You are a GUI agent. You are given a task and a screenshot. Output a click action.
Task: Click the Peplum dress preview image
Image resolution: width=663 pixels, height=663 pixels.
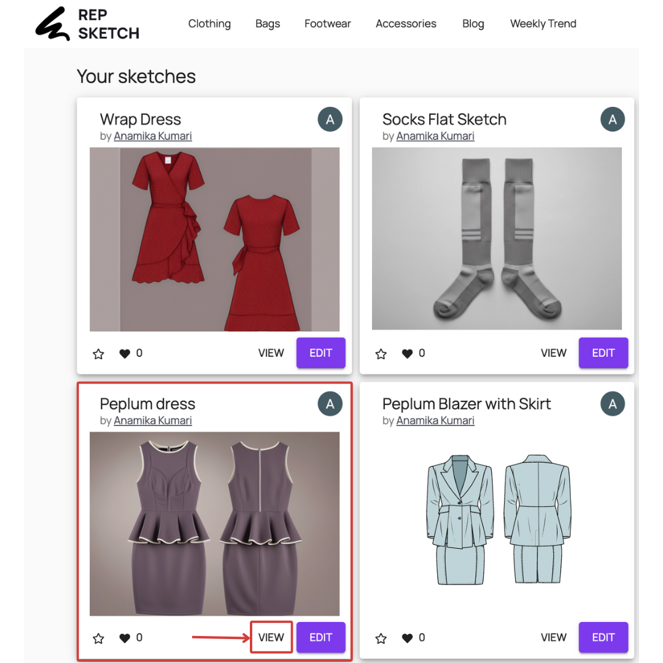214,524
